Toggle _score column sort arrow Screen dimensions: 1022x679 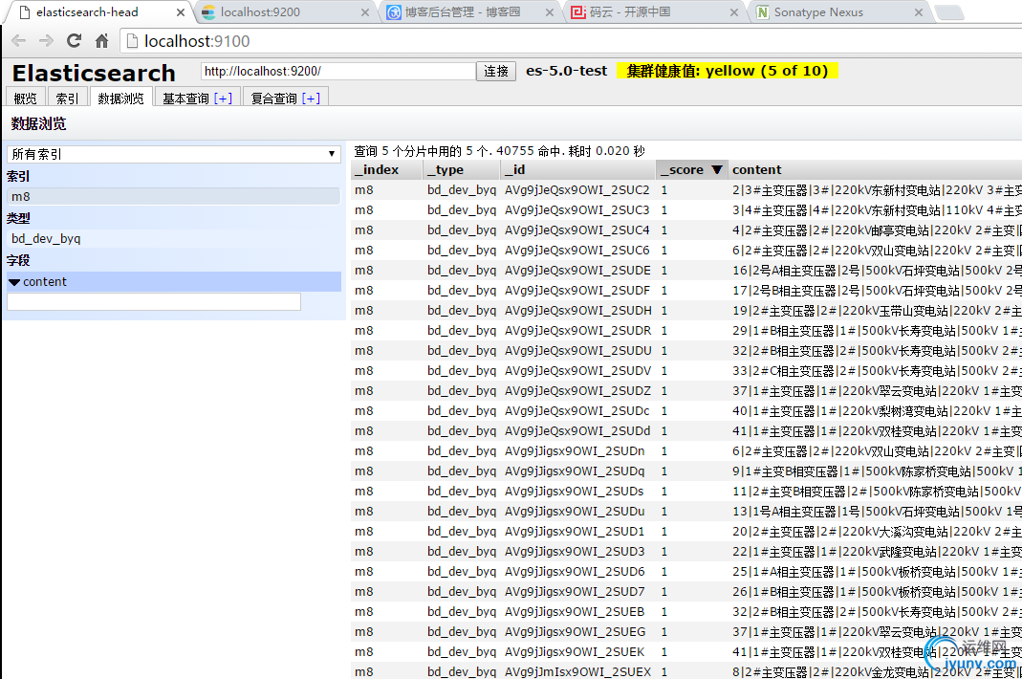[x=717, y=169]
